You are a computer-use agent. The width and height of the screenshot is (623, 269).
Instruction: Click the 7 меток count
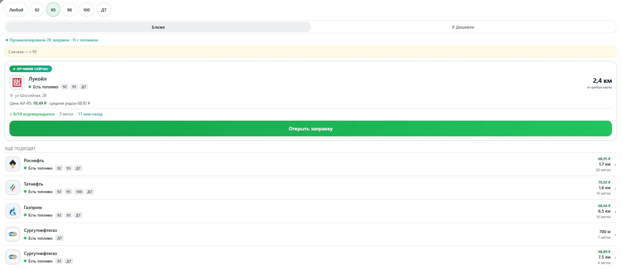coord(604,237)
